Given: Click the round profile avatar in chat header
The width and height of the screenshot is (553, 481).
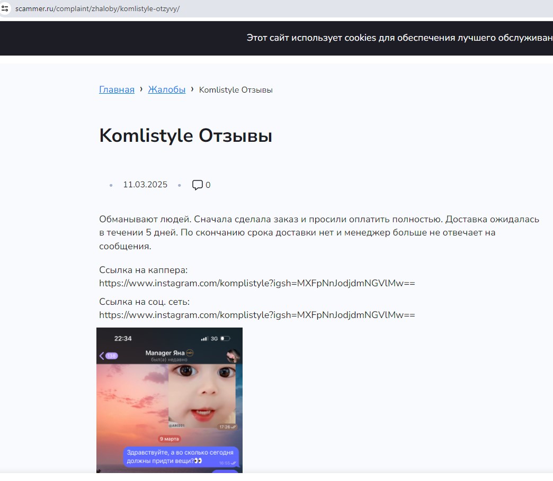Looking at the screenshot, I should pyautogui.click(x=233, y=356).
